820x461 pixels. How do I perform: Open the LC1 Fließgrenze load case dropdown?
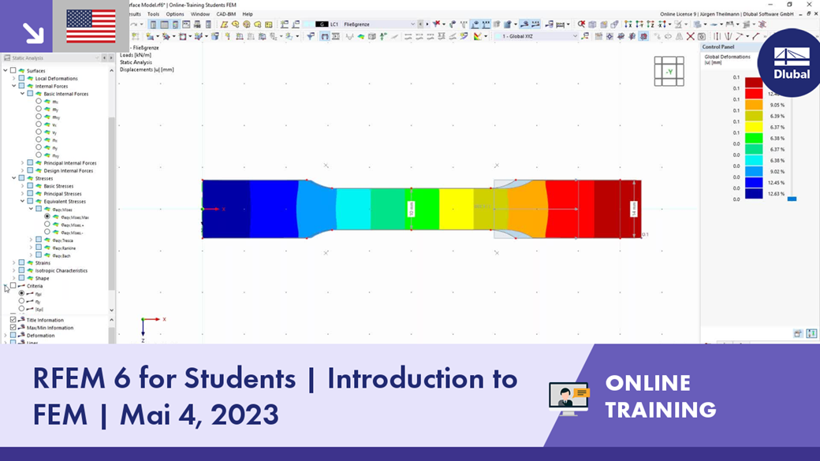(412, 24)
